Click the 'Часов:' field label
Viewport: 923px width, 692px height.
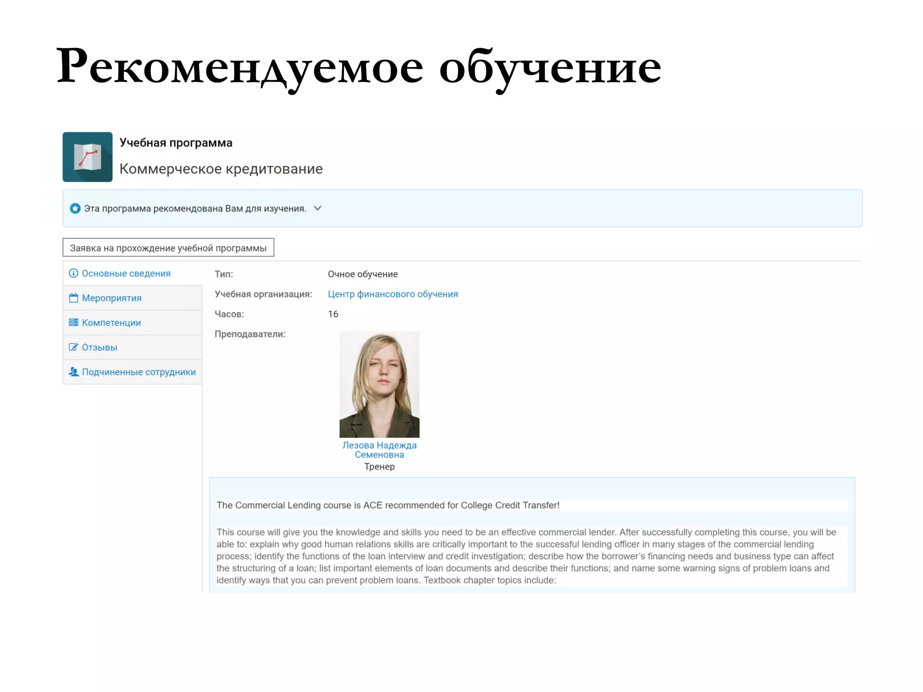click(229, 314)
